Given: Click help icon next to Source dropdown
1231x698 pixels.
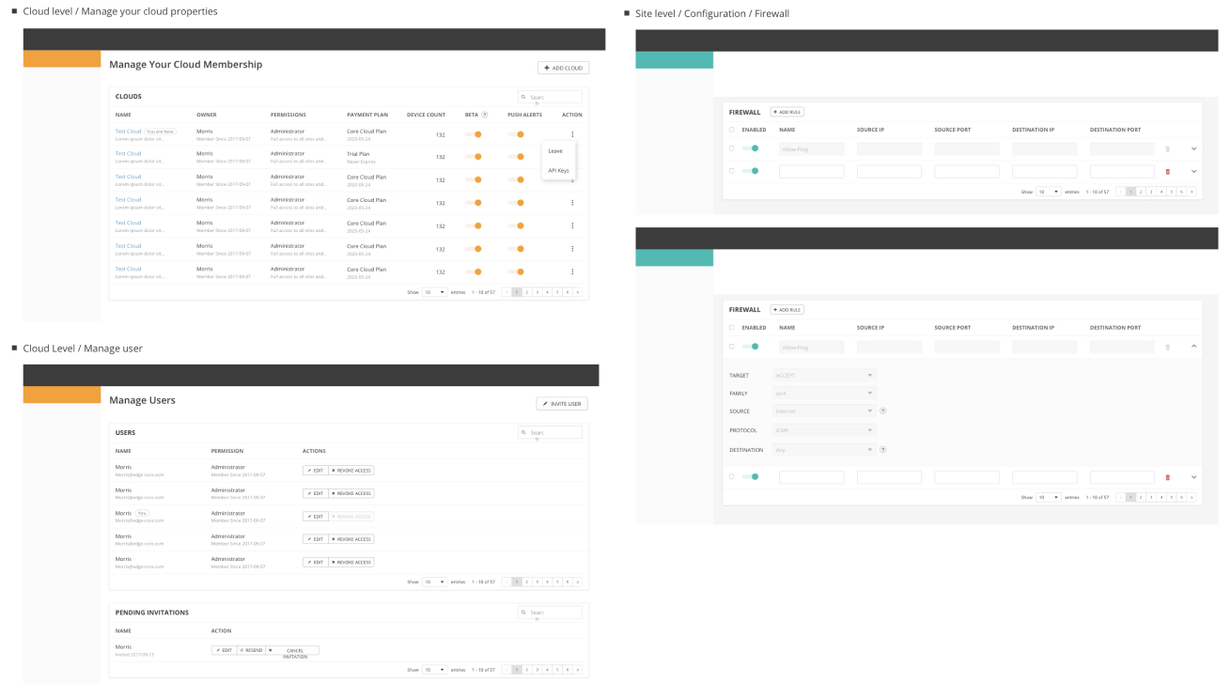Looking at the screenshot, I should [x=883, y=411].
